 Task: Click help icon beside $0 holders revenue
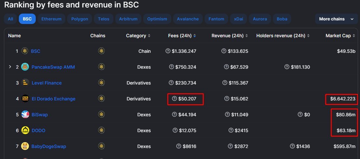click(x=300, y=114)
